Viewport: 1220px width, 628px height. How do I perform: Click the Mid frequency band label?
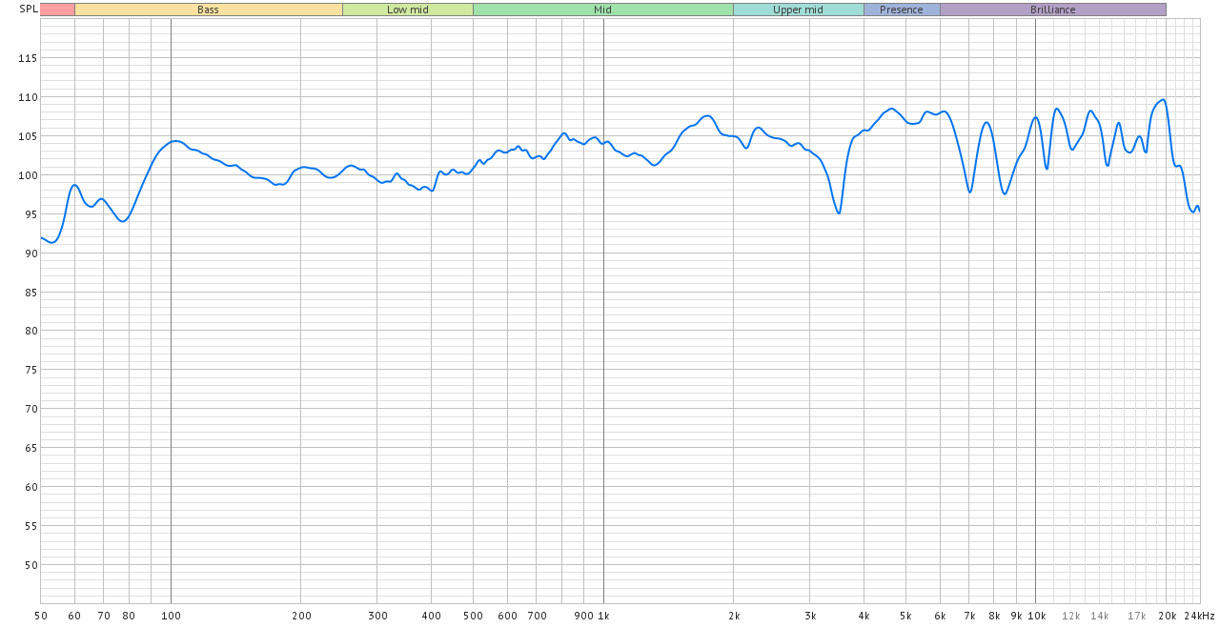[x=602, y=10]
